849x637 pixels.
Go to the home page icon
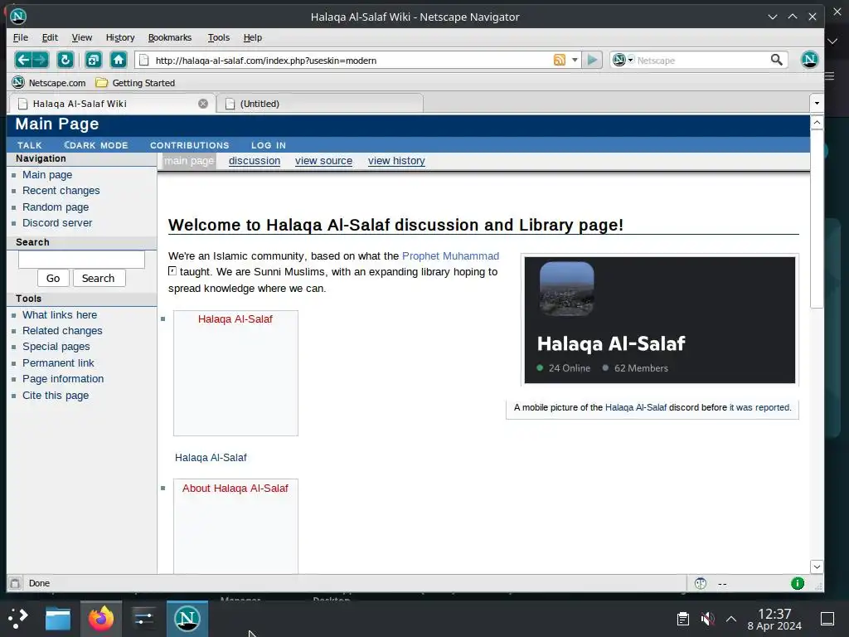tap(119, 60)
